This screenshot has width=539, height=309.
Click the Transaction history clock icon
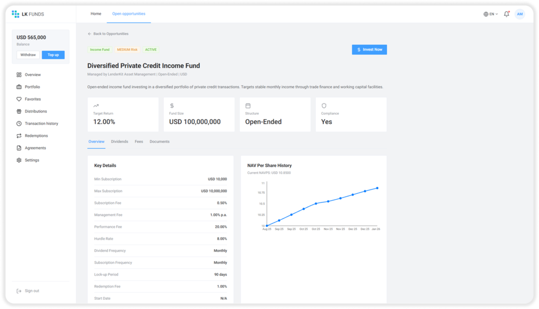coord(19,123)
